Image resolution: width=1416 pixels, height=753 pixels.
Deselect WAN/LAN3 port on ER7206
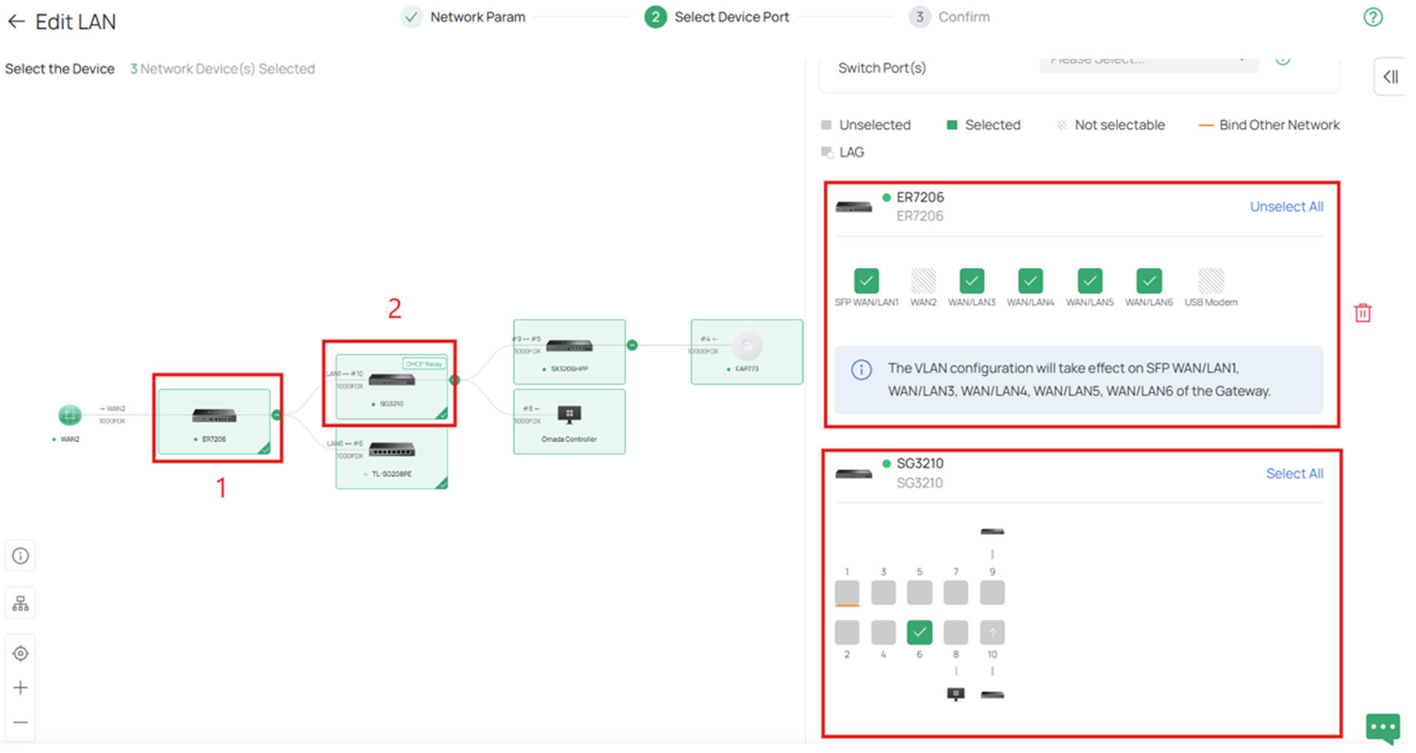point(972,281)
